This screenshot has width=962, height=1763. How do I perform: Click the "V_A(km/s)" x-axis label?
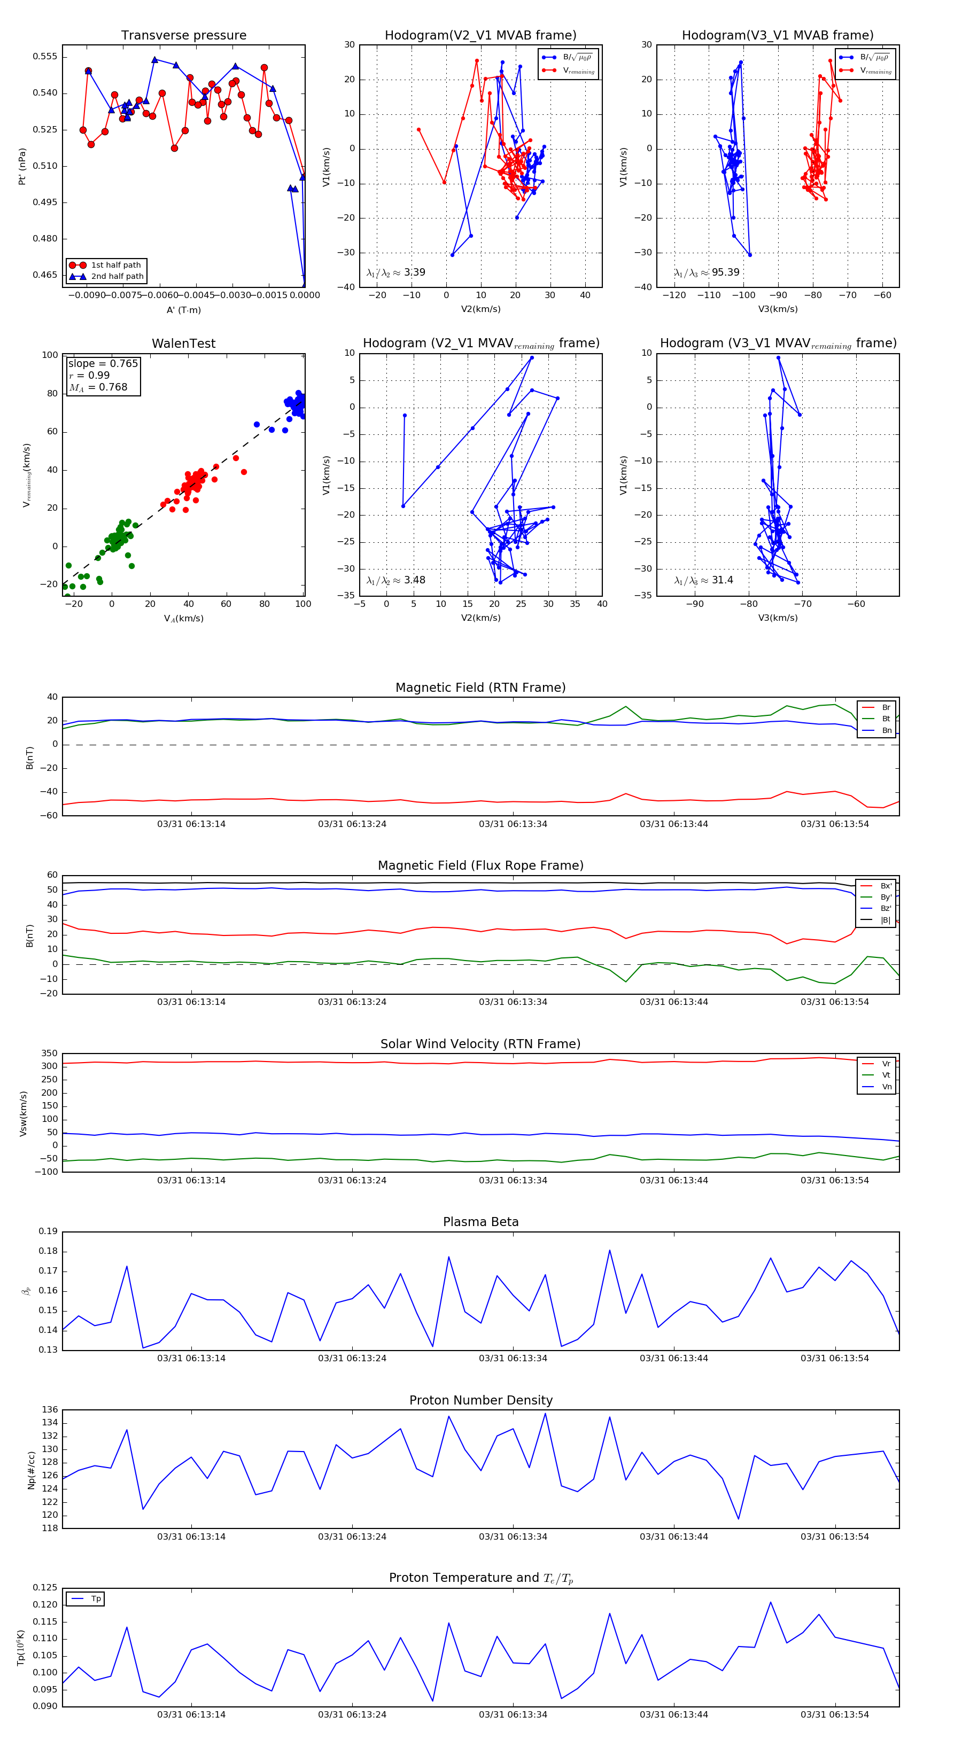coord(183,619)
